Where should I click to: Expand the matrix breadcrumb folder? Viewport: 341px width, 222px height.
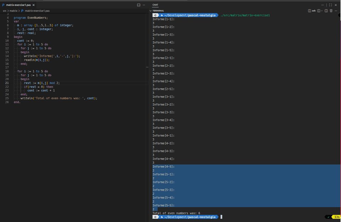click(13, 11)
